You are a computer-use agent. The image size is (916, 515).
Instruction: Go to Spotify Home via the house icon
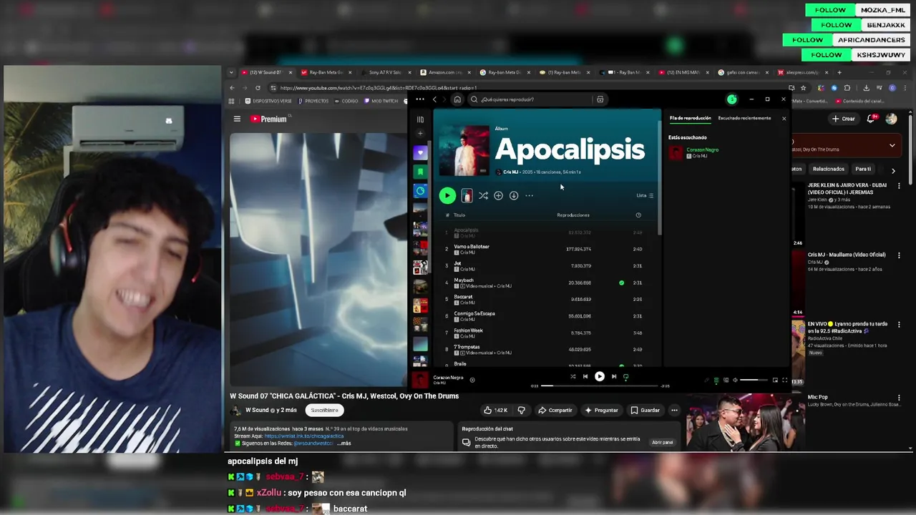point(457,99)
